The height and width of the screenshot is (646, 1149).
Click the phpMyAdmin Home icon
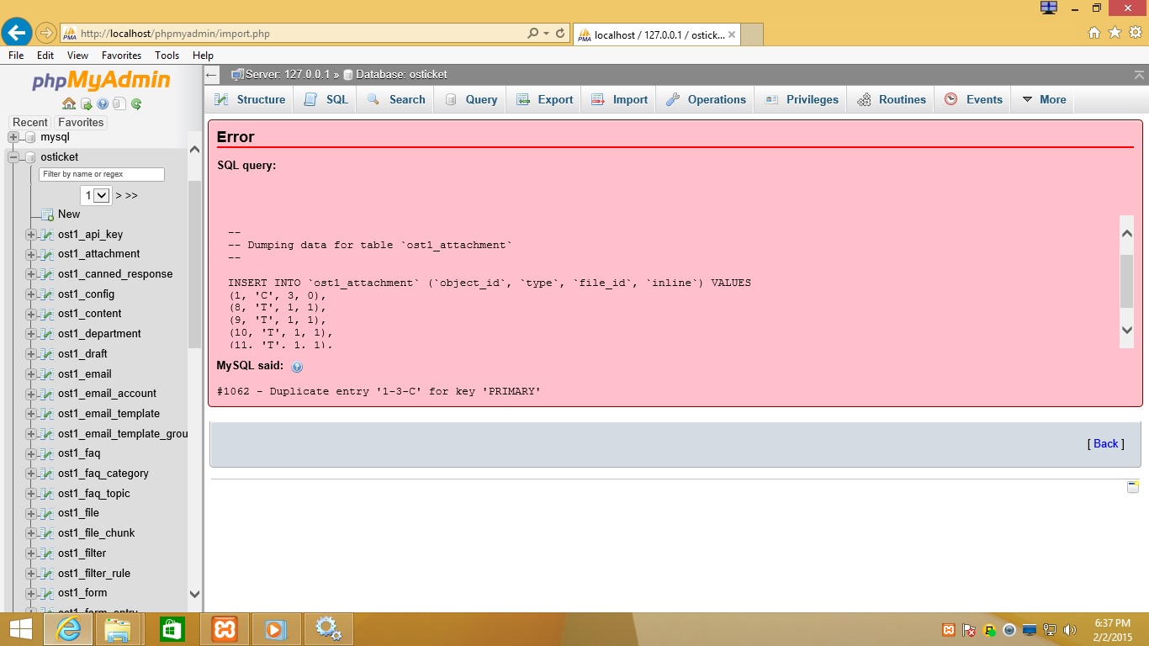pyautogui.click(x=68, y=104)
